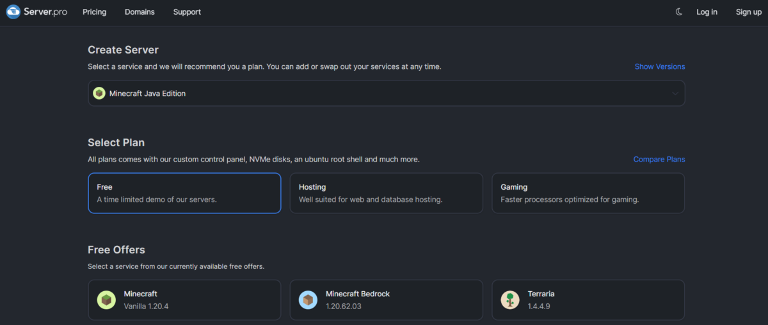The height and width of the screenshot is (325, 768).
Task: Click the Free Offers heading
Action: tap(116, 250)
